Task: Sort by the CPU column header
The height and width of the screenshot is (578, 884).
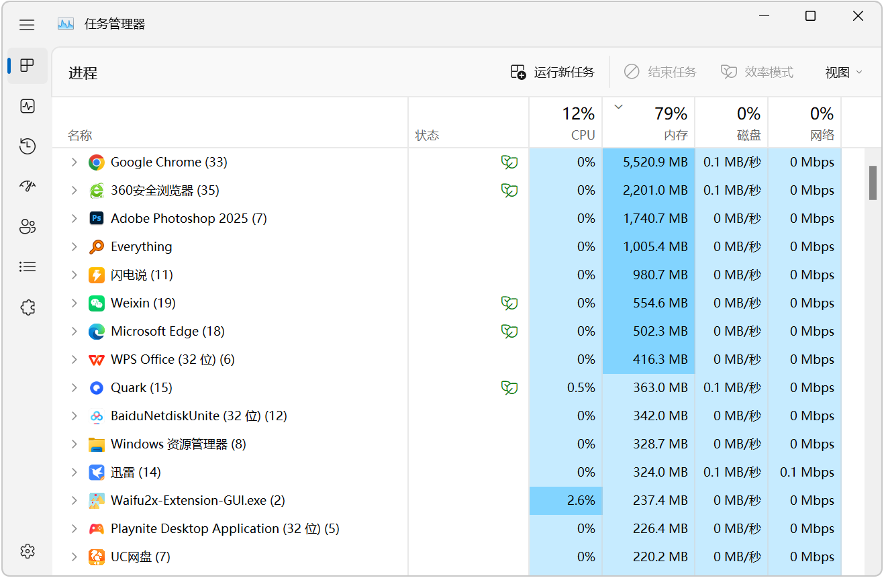Action: pos(565,123)
